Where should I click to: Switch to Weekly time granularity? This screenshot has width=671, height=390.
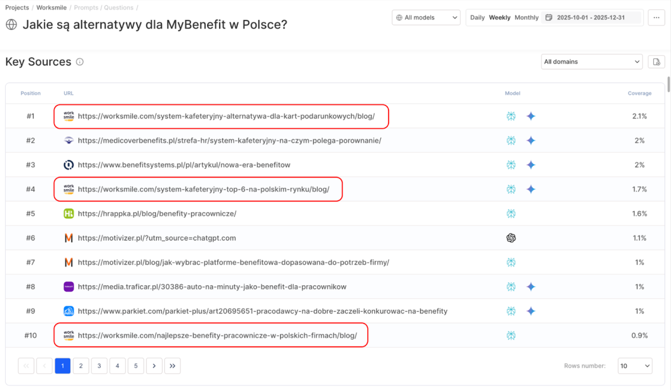point(500,18)
